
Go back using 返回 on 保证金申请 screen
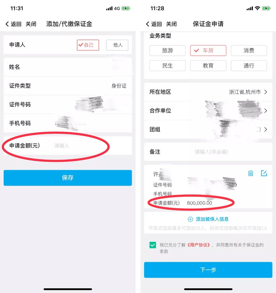[x=154, y=24]
